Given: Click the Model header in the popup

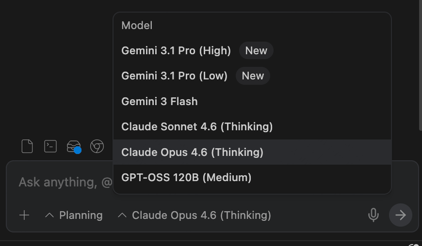Looking at the screenshot, I should pyautogui.click(x=137, y=25).
